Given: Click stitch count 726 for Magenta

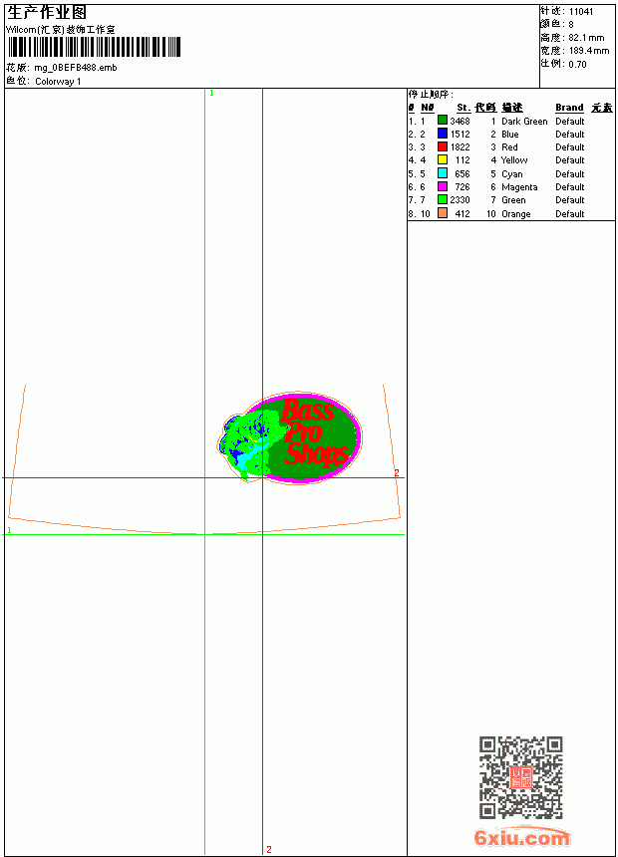Looking at the screenshot, I should (x=463, y=187).
